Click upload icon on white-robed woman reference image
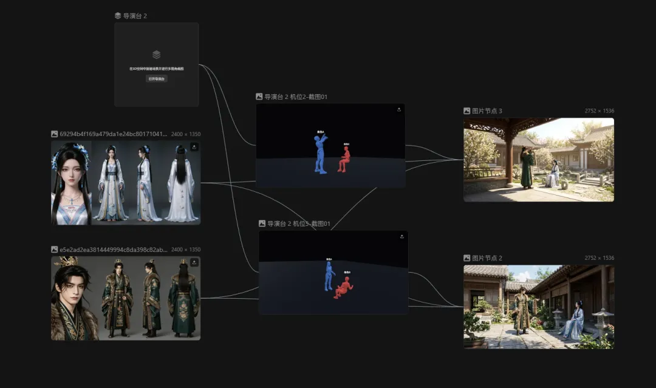 click(x=194, y=147)
